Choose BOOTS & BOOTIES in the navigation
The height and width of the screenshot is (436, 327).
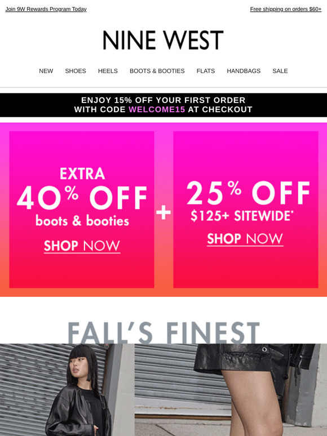click(x=157, y=71)
